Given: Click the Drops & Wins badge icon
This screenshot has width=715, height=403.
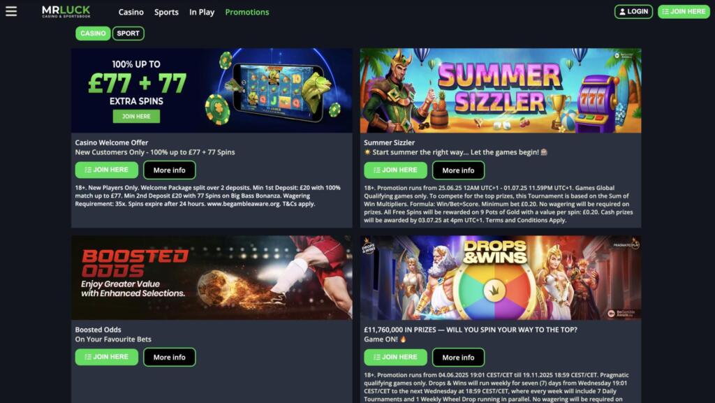Looking at the screenshot, I should pyautogui.click(x=369, y=246).
